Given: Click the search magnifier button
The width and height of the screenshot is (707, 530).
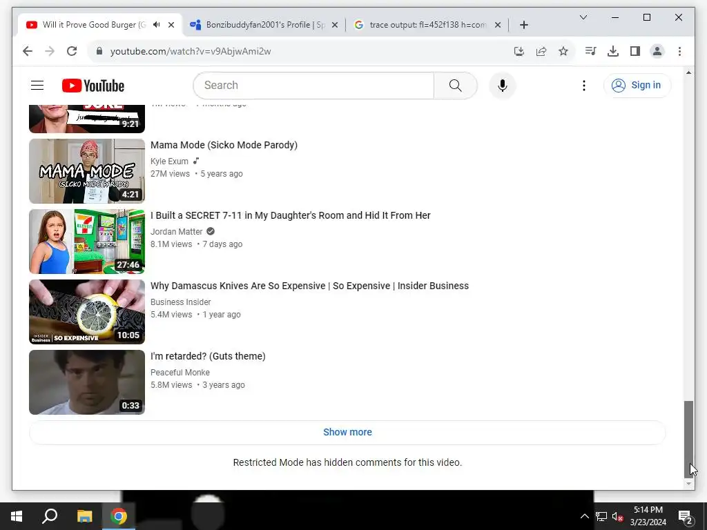Looking at the screenshot, I should 456,85.
